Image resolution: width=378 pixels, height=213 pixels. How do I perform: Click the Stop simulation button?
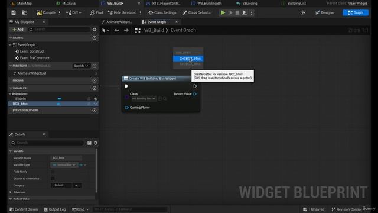pos(237,12)
